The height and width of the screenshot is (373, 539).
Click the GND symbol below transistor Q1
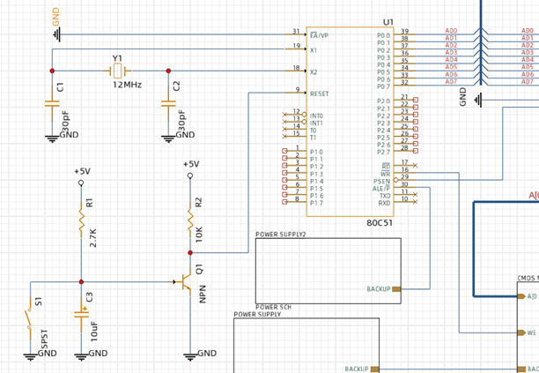191,354
